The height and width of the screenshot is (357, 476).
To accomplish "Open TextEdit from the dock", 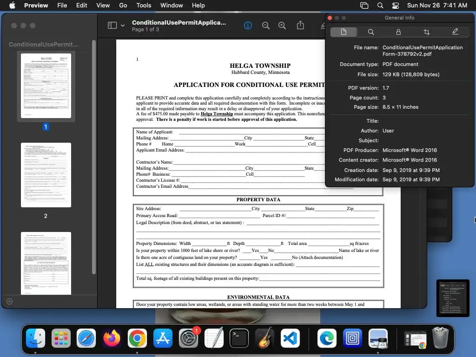I will point(214,338).
